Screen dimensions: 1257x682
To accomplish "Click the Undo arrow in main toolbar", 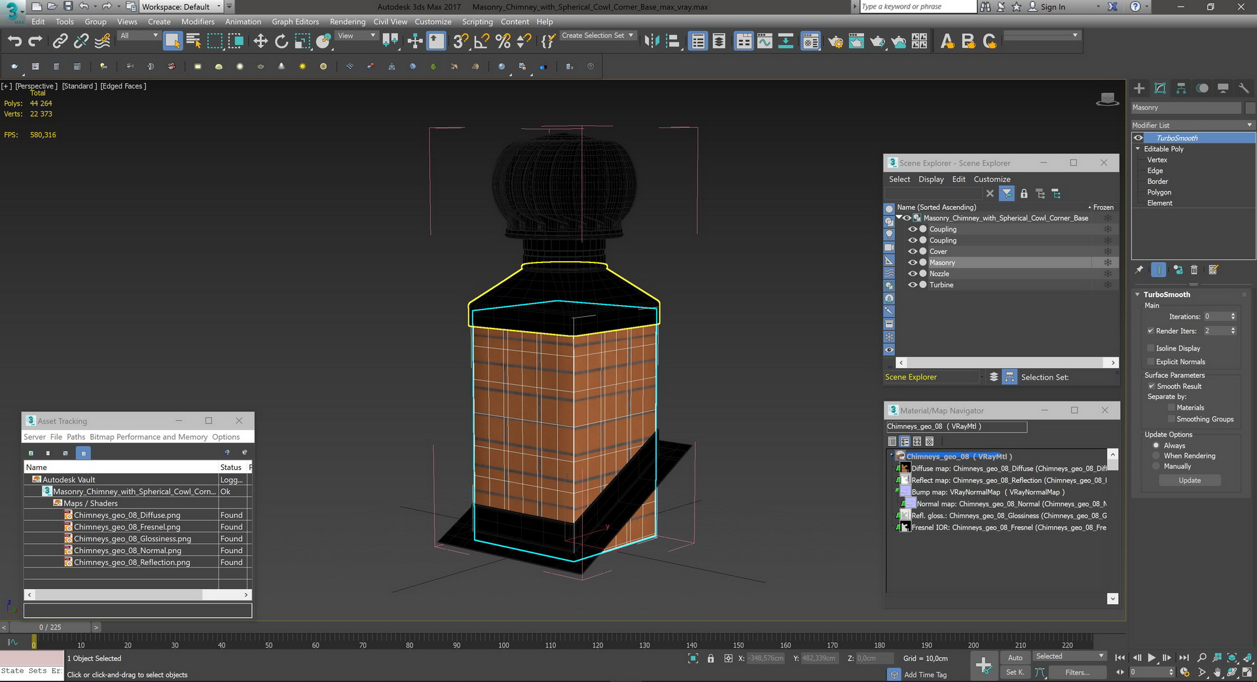I will 14,41.
